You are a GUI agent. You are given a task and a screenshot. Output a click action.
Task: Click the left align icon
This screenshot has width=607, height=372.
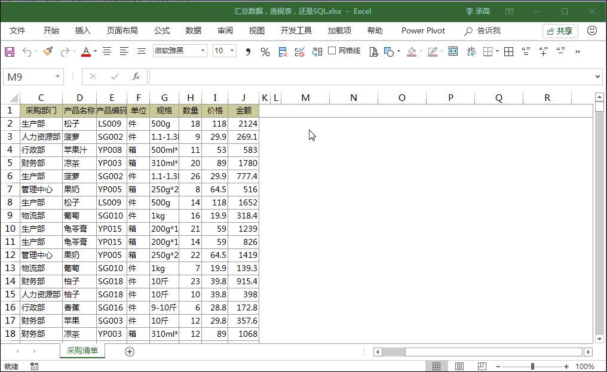click(124, 51)
